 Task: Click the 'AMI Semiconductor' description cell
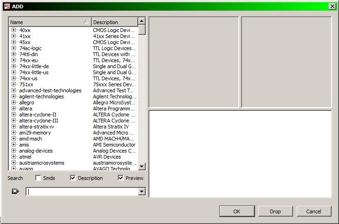[x=114, y=145]
